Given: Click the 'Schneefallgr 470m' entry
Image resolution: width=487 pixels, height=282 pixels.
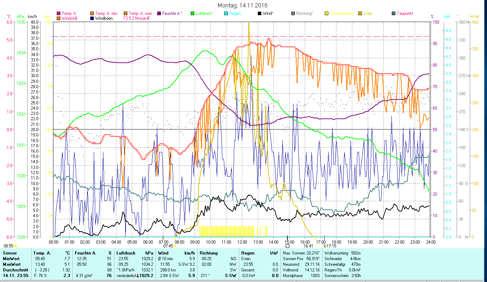Looking at the screenshot, I should coord(342,264).
